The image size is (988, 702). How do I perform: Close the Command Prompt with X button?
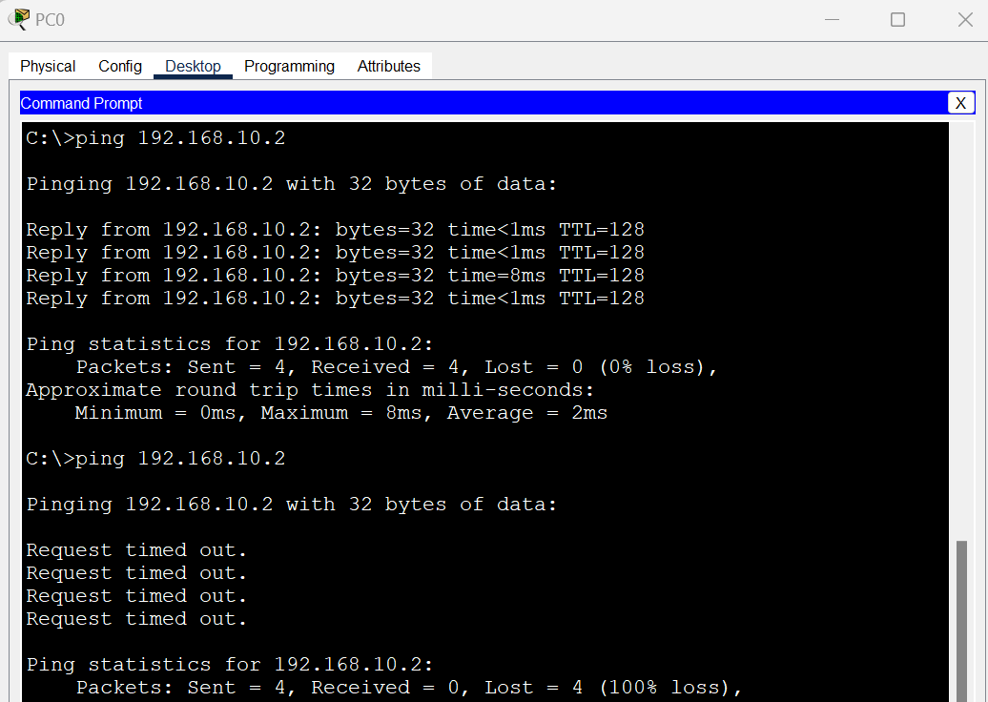[x=961, y=103]
